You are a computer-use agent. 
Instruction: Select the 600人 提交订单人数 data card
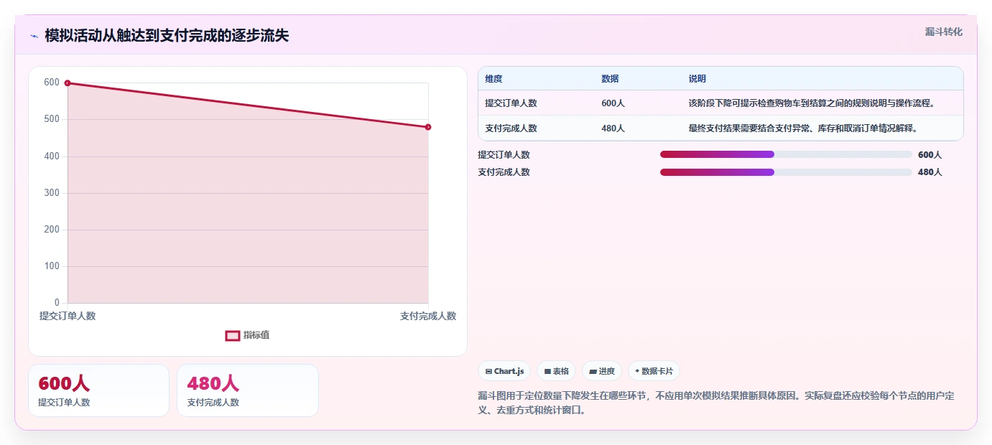[x=98, y=390]
